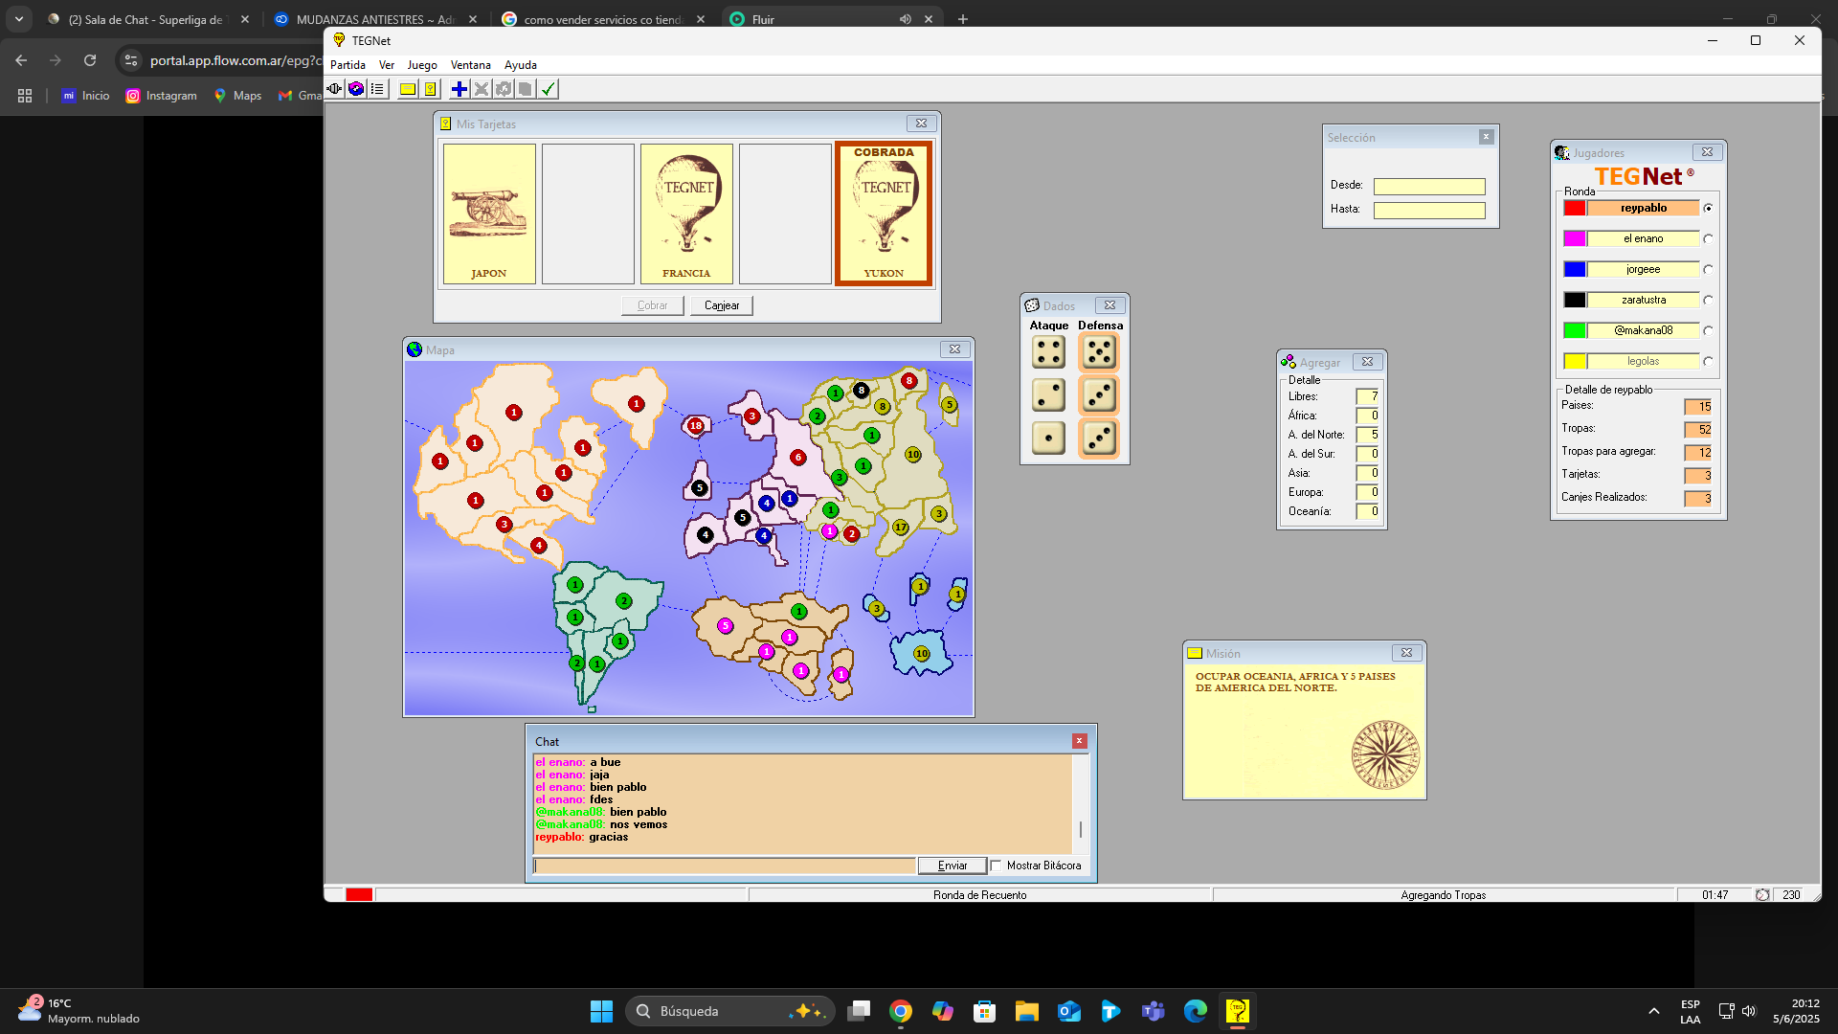
Task: Click the grayed card toolbar icon
Action: pyautogui.click(x=526, y=89)
